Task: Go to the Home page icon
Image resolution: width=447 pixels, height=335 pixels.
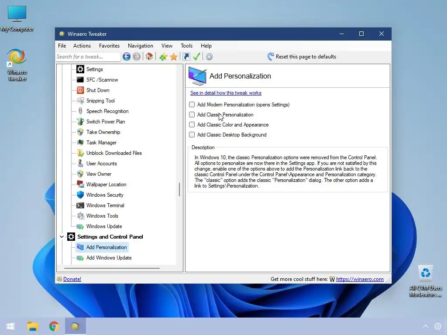Action: 149,56
